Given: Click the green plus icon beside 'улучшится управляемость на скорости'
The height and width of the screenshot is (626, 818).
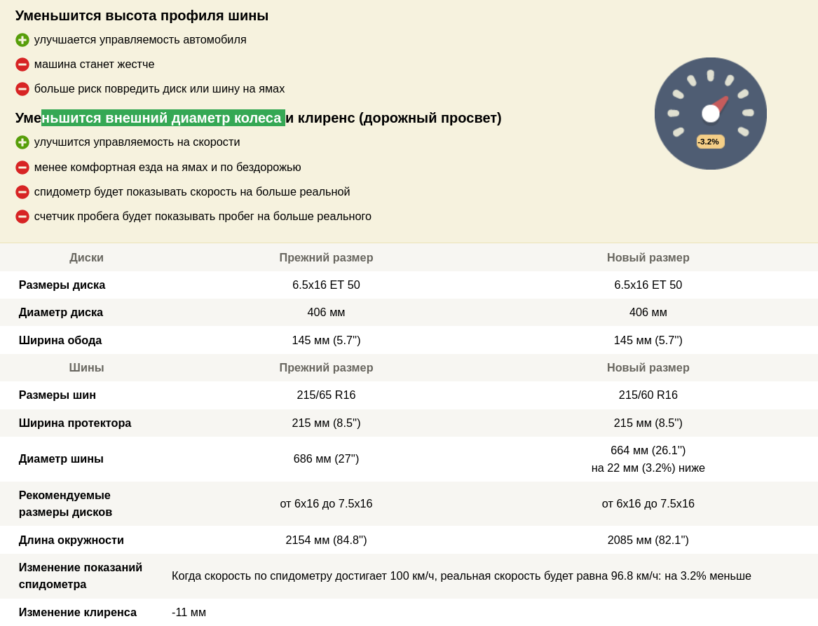Looking at the screenshot, I should pyautogui.click(x=22, y=142).
